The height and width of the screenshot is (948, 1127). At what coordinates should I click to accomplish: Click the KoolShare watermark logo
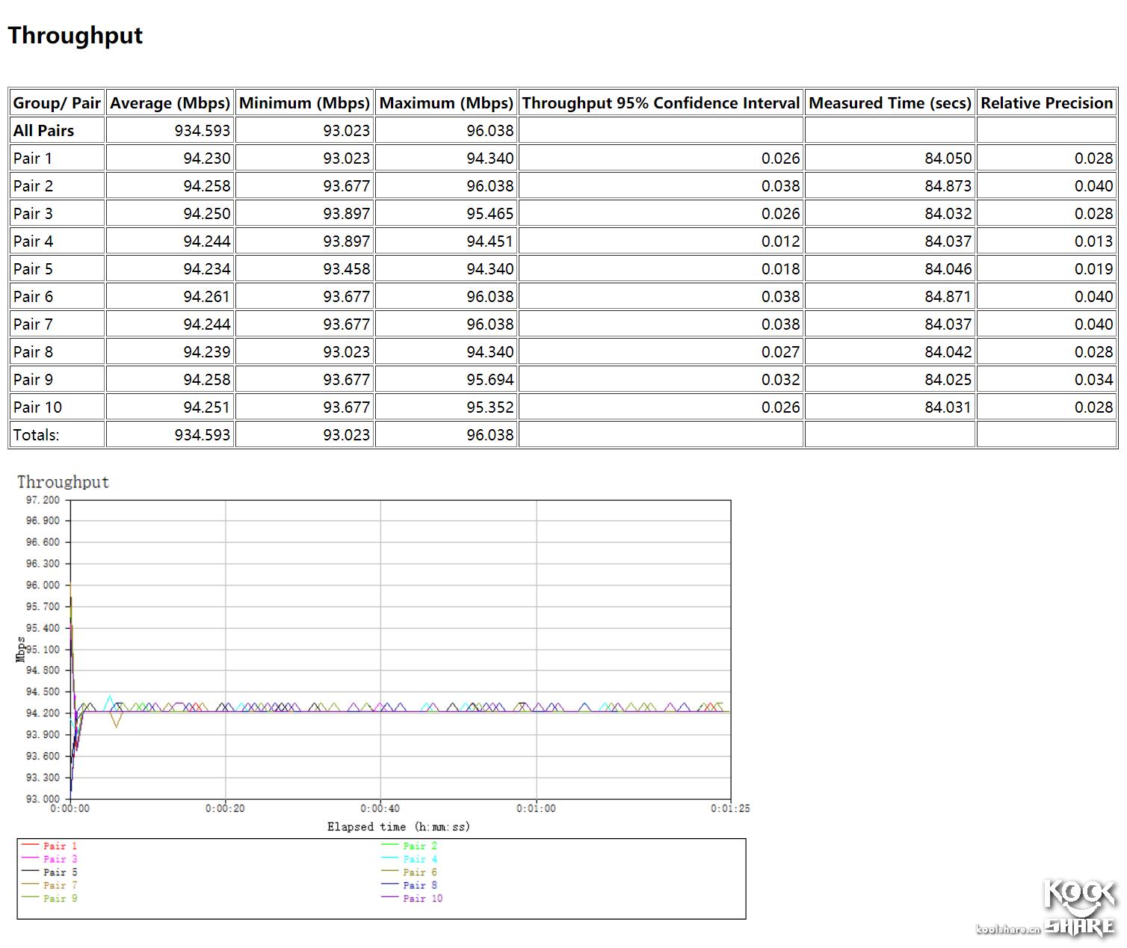tap(1078, 908)
